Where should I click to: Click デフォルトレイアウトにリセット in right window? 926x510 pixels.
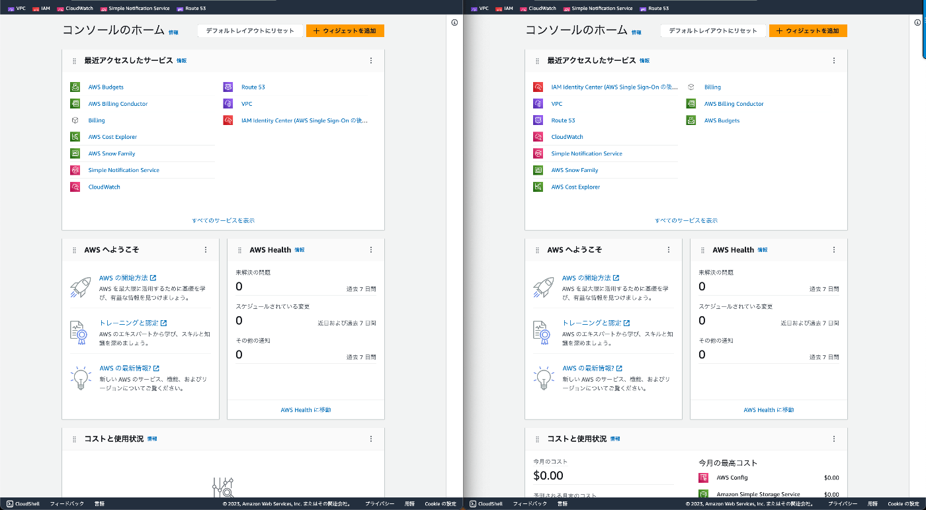tap(713, 30)
